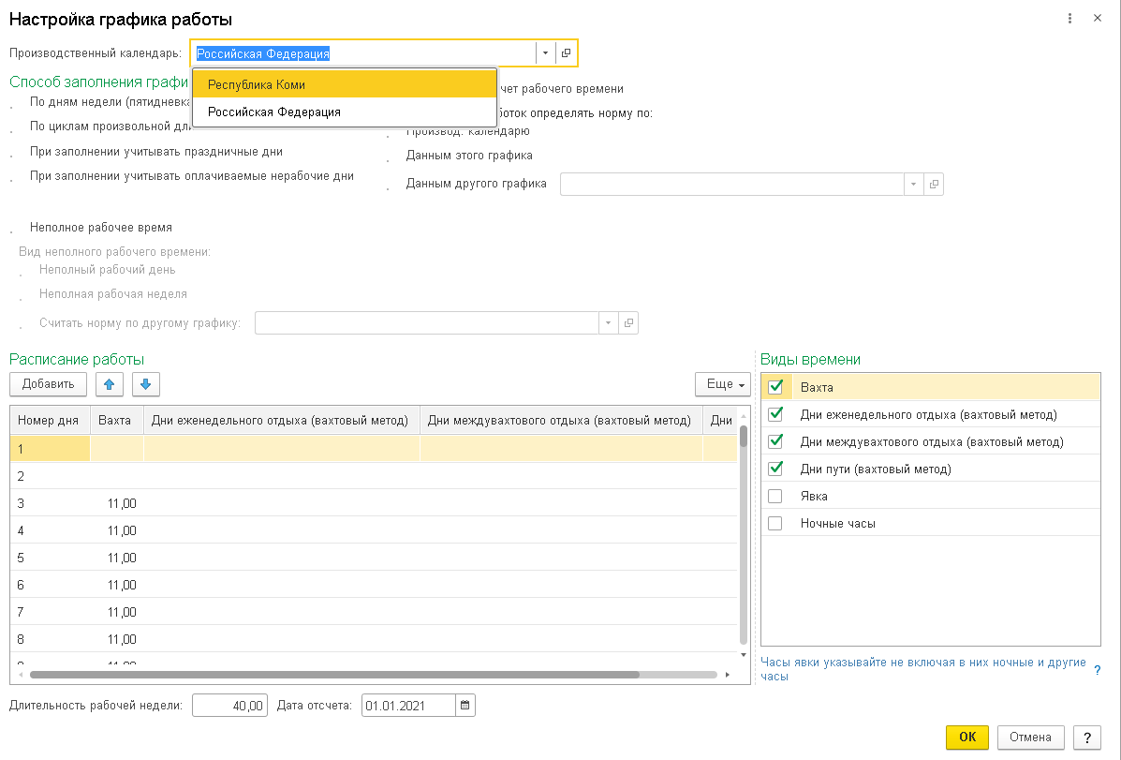Image resolution: width=1121 pixels, height=760 pixels.
Task: Move schedule row up with arrow
Action: tap(110, 384)
